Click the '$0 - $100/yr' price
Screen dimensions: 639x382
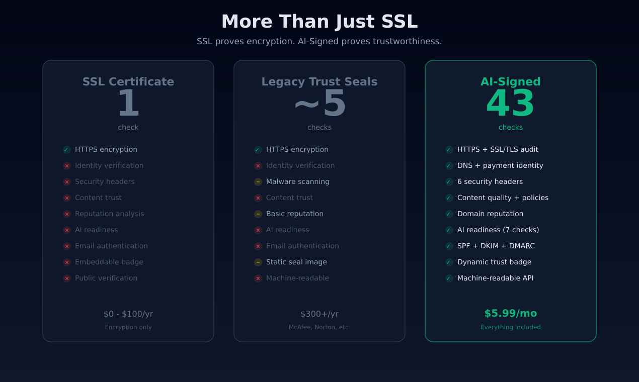click(x=128, y=314)
